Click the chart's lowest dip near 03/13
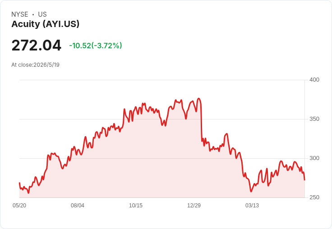Screen dimensions: 332x229 coord(251,191)
